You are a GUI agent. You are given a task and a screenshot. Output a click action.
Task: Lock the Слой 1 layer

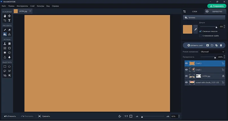coord(223,70)
